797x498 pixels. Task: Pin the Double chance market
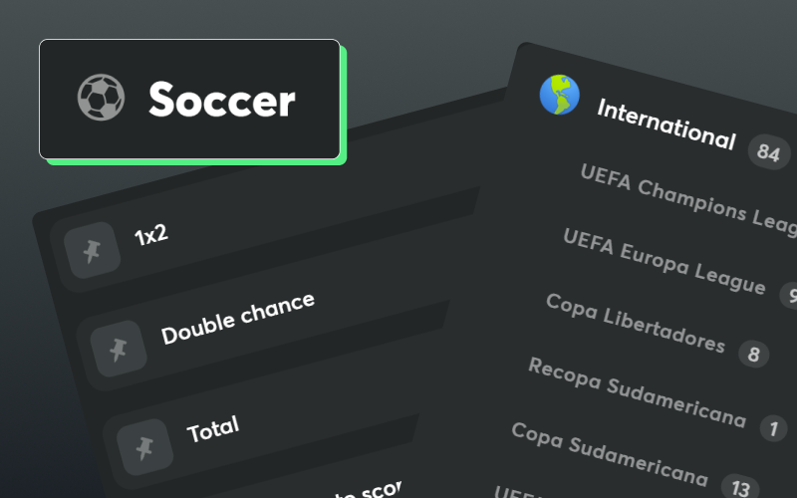click(119, 349)
